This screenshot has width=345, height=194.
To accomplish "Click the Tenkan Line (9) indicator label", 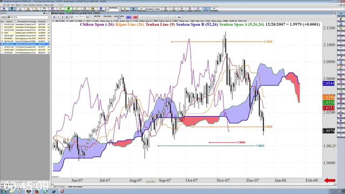I will [160, 24].
